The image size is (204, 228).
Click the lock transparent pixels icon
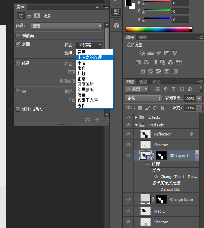click(140, 108)
